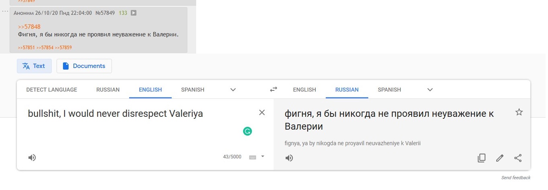Screen dimensions: 548x190
Task: Share the translation
Action: (x=518, y=158)
